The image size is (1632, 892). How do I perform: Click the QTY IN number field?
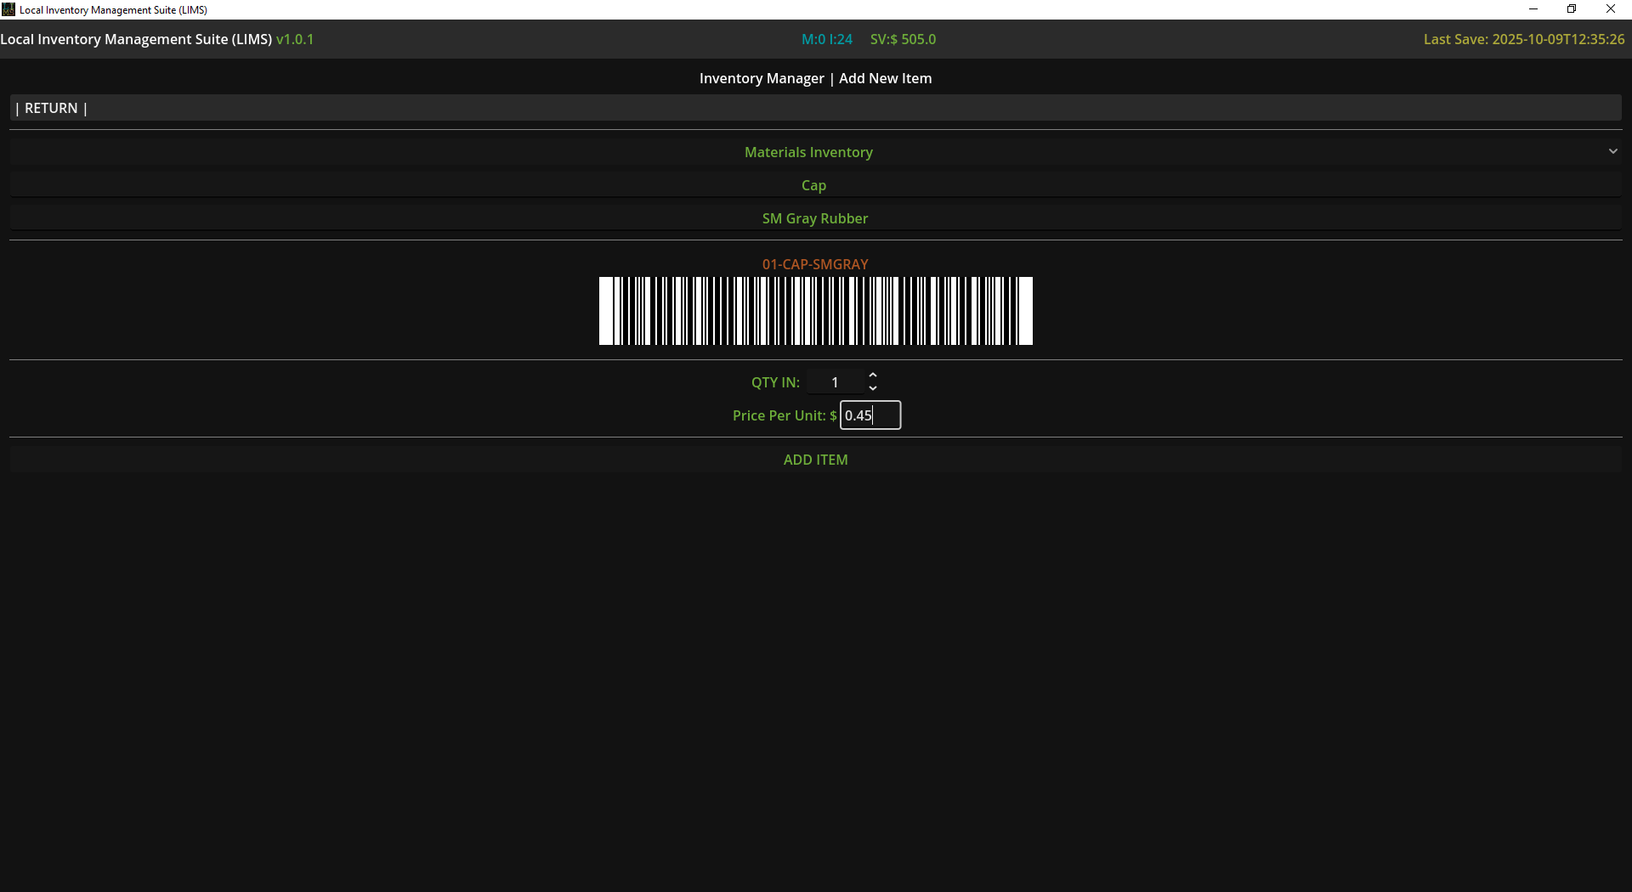pos(836,382)
